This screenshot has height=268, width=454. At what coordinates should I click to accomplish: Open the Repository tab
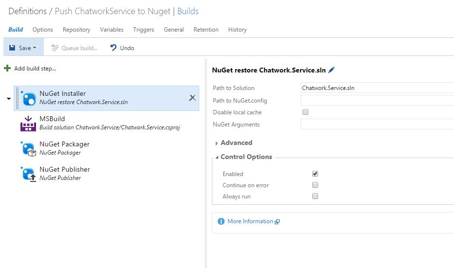click(x=76, y=30)
